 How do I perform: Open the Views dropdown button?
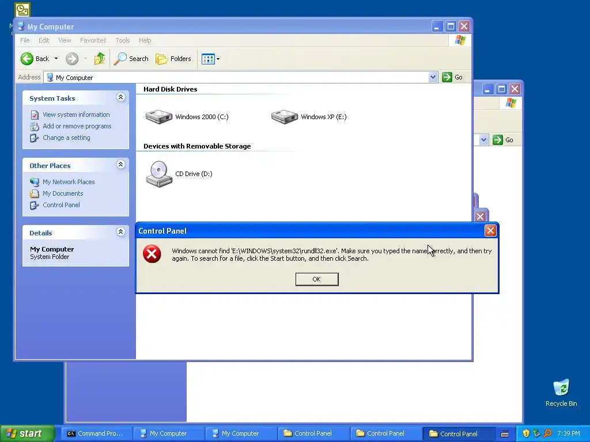pyautogui.click(x=210, y=59)
